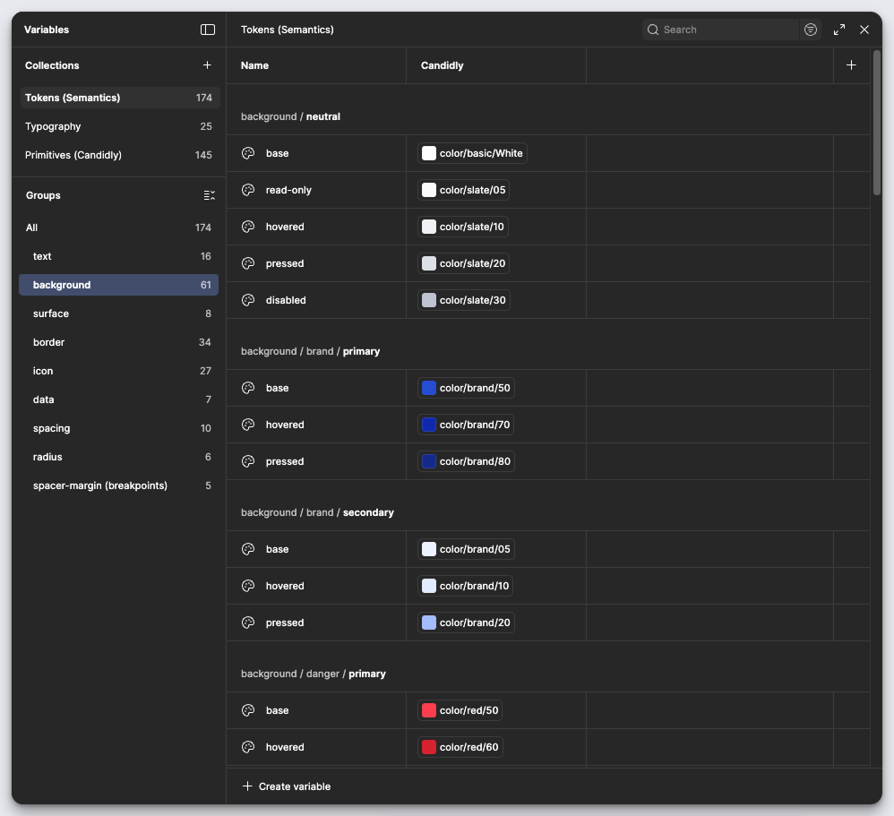Click the color/red/50 alias chip

coord(460,710)
